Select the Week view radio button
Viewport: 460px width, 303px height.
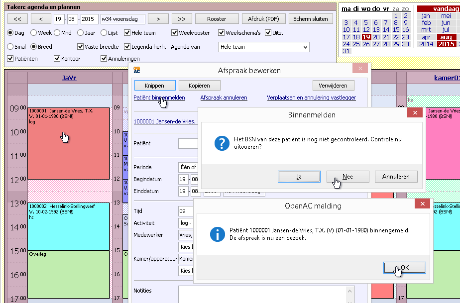click(34, 33)
